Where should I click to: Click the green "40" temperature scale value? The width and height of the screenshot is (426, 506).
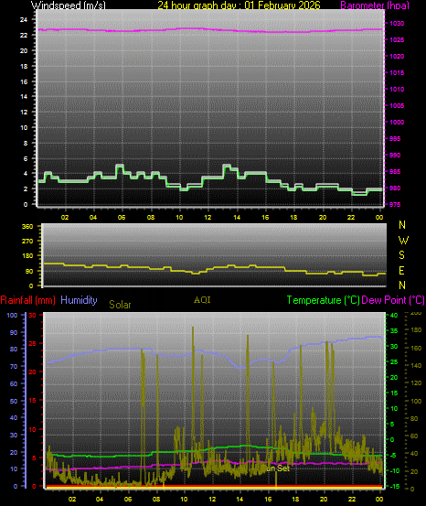click(x=394, y=316)
